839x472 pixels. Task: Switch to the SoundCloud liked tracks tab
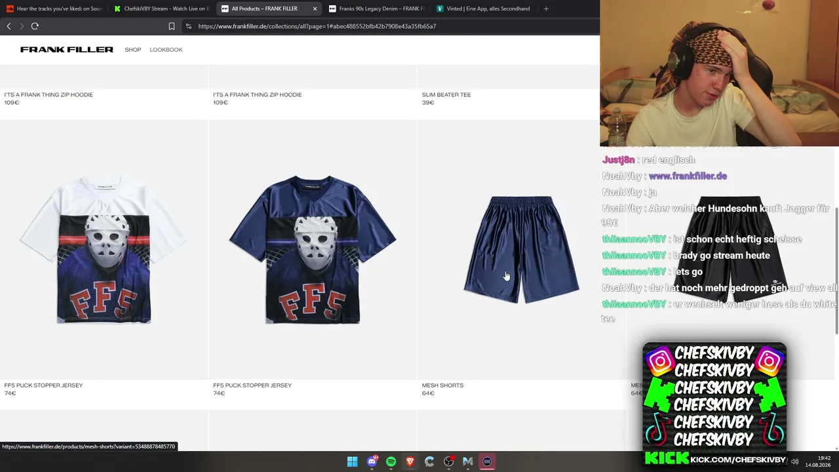pyautogui.click(x=54, y=9)
